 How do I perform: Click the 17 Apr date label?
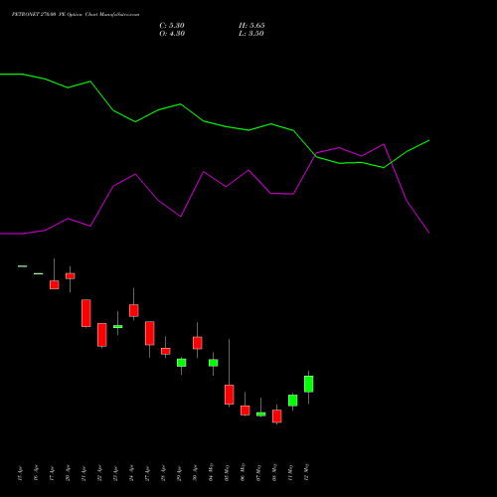coord(52,473)
